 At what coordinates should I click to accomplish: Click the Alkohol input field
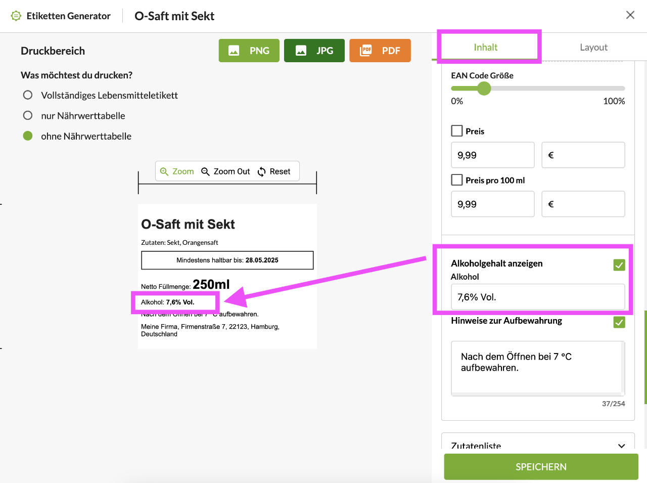537,297
